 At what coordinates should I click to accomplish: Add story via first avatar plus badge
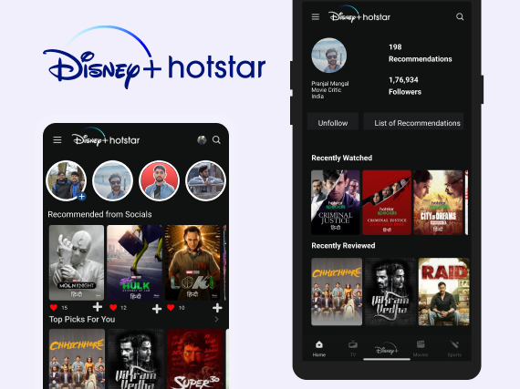(81, 196)
